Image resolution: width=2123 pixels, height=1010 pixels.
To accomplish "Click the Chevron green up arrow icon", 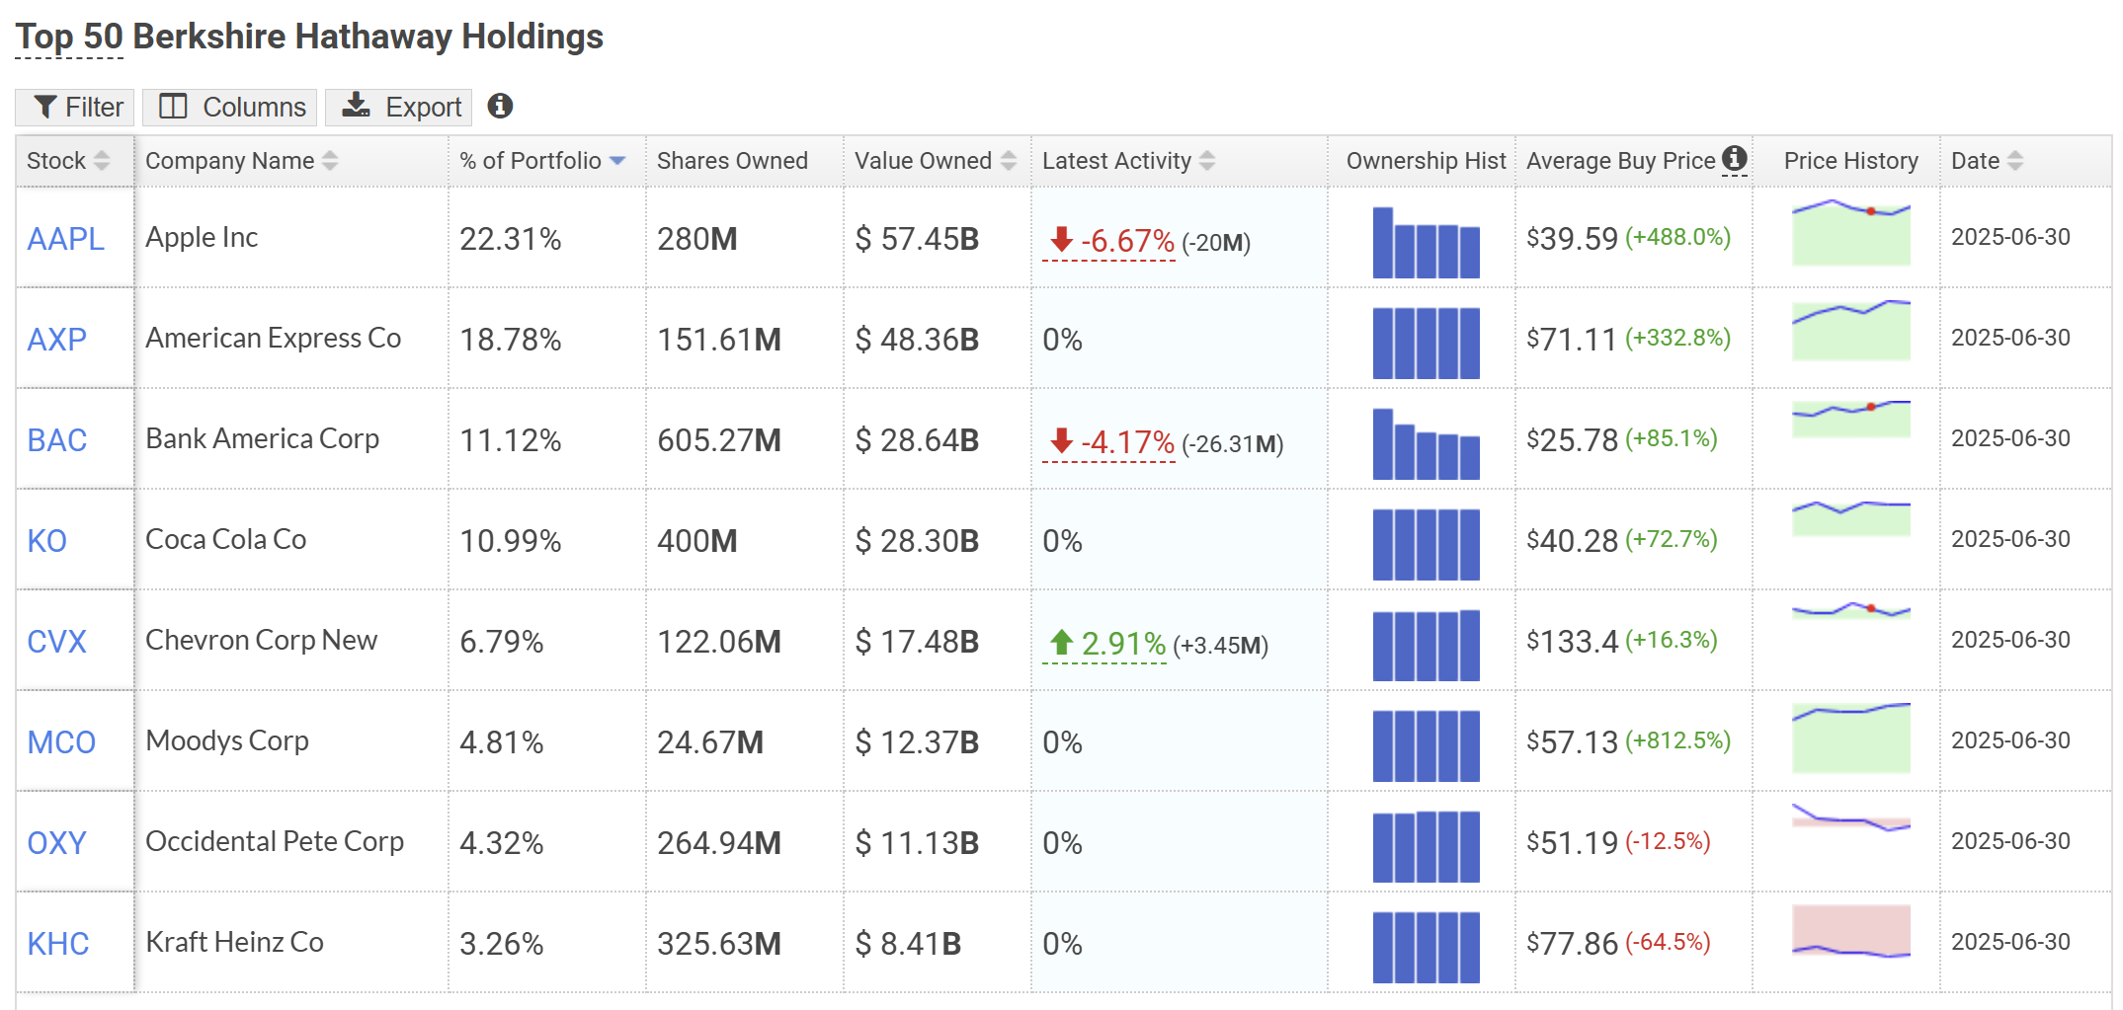I will [1061, 642].
